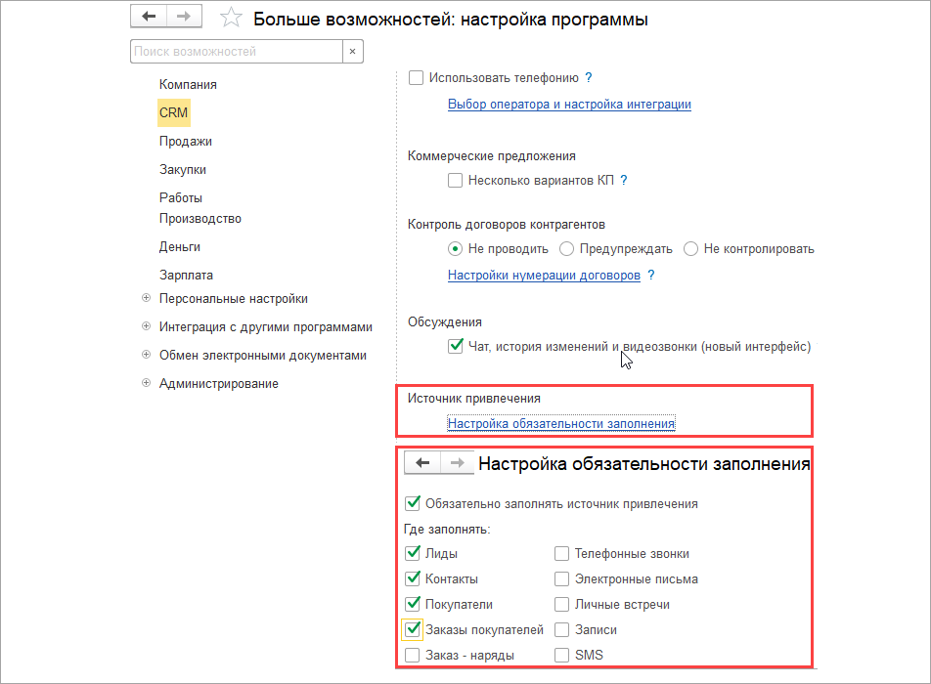Click the back arrow in the top header
The height and width of the screenshot is (684, 931).
point(149,18)
